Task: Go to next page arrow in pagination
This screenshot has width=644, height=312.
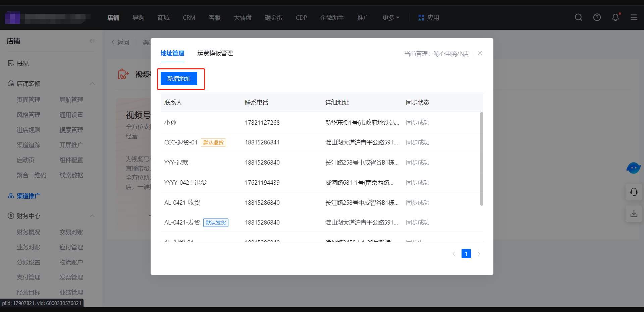Action: point(479,254)
